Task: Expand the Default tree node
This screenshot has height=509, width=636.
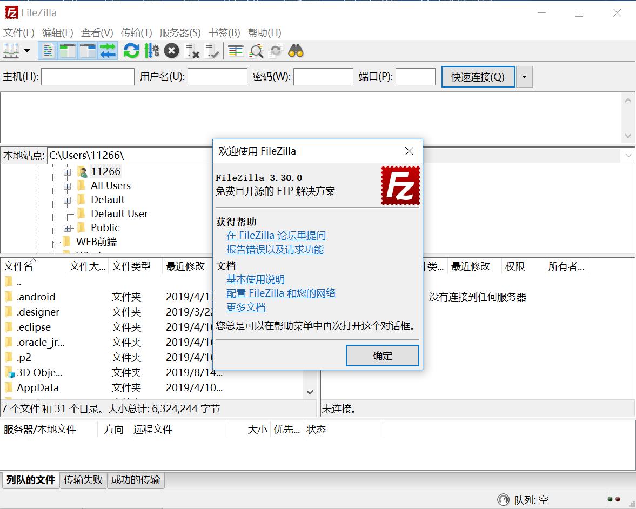Action: [x=68, y=200]
